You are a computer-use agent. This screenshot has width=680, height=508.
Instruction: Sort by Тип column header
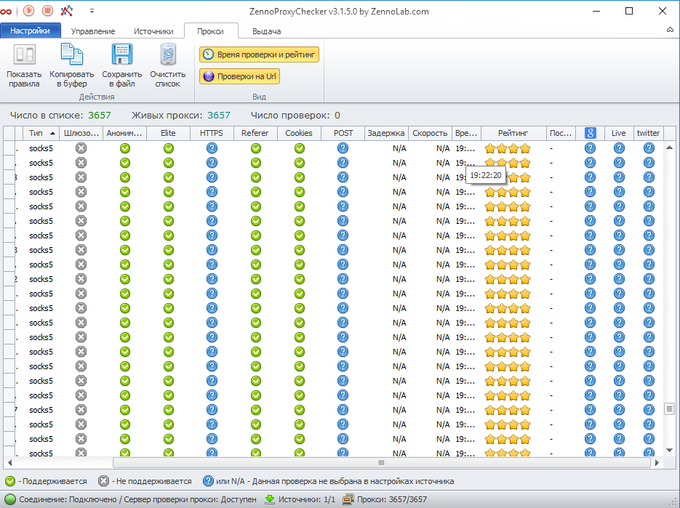[41, 133]
